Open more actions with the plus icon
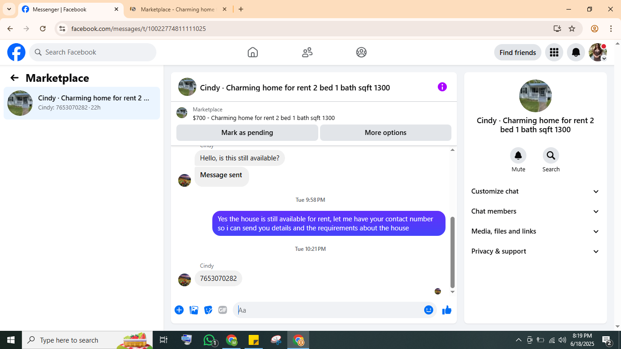 (179, 310)
